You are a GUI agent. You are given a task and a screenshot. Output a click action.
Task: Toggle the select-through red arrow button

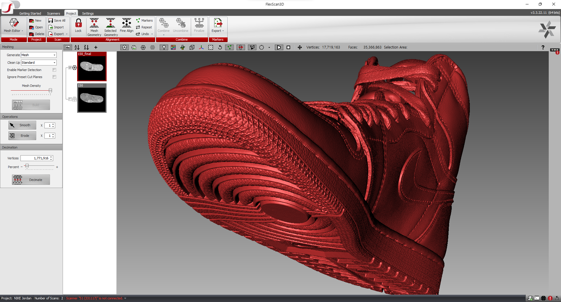240,47
